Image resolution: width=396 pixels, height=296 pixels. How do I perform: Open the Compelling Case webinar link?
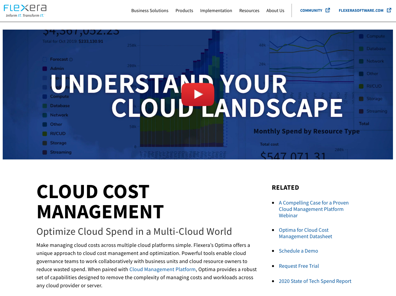pos(313,209)
